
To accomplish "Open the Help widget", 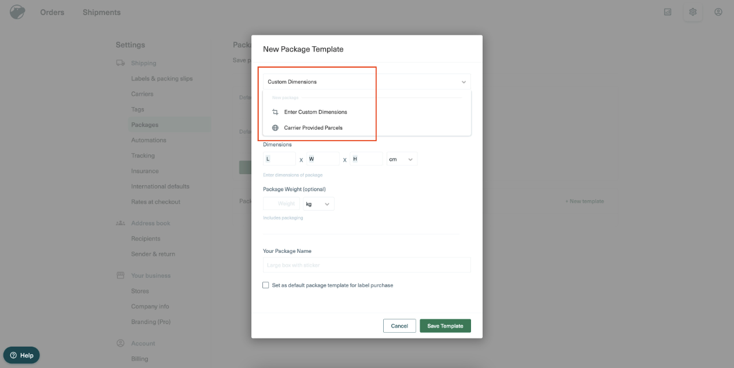I will [x=21, y=355].
